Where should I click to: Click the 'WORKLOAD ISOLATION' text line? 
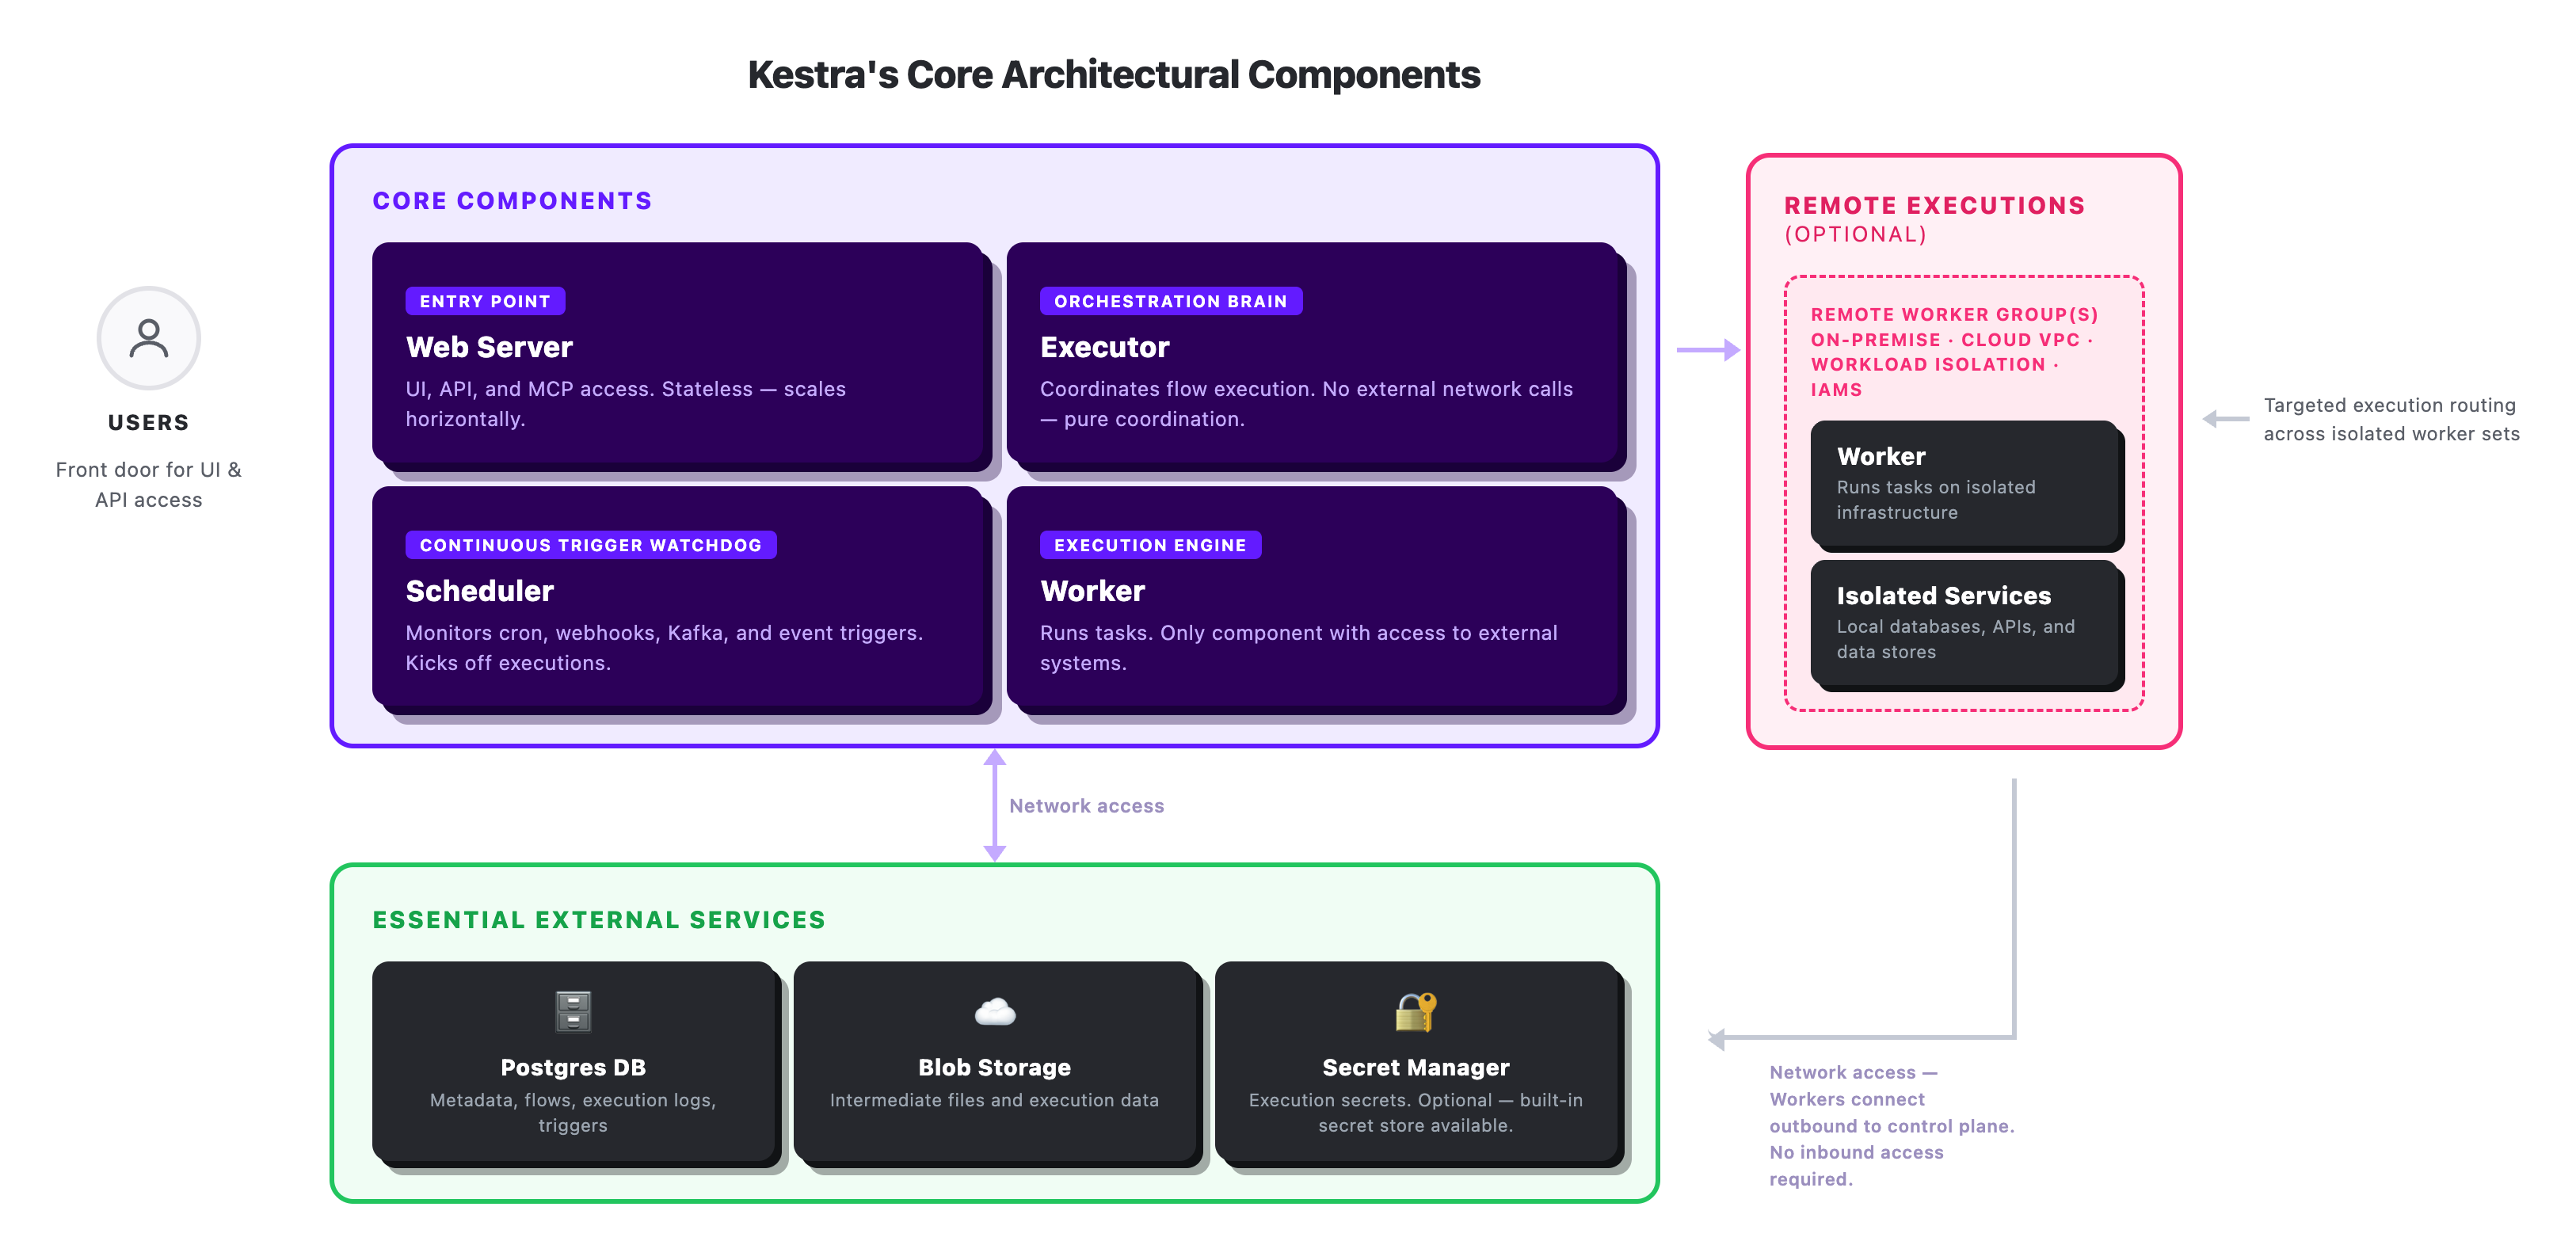pyautogui.click(x=1935, y=365)
